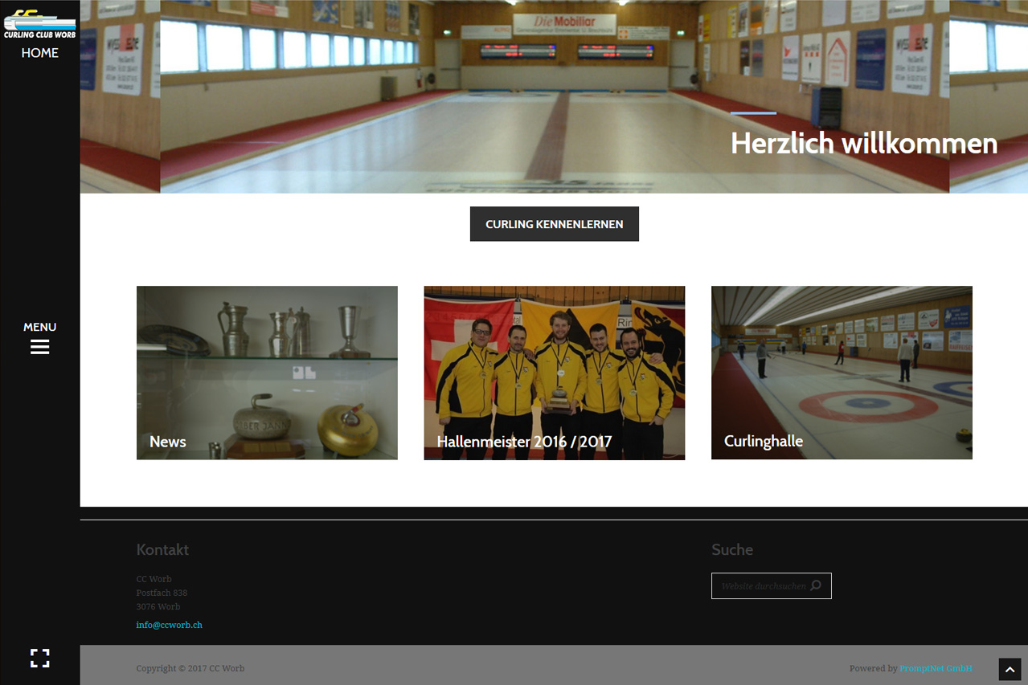
Task: Toggle fullscreen with the corner-brackets icon
Action: [39, 658]
